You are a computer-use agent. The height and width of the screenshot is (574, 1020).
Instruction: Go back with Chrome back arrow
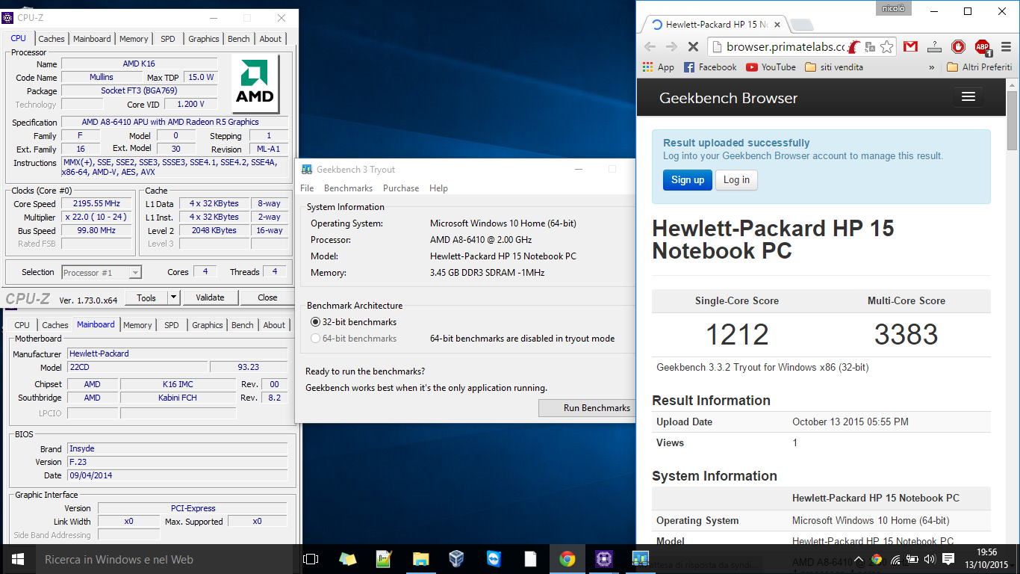pyautogui.click(x=650, y=46)
